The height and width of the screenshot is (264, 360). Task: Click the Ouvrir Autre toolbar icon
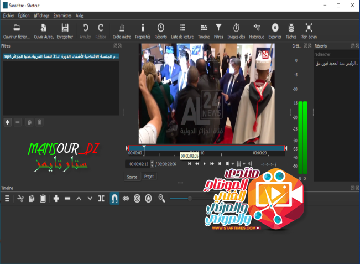click(44, 31)
